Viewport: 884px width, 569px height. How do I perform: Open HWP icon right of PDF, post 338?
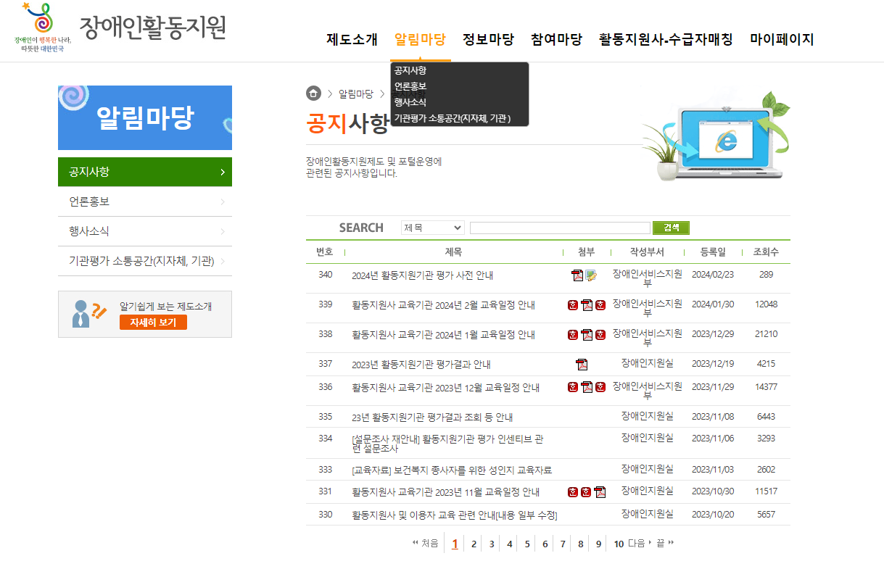(600, 335)
